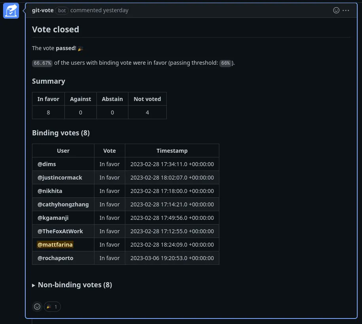This screenshot has height=324, width=362.
Task: Click timestamp 2023-02-28 17:34:11.0 cell
Action: (x=172, y=164)
